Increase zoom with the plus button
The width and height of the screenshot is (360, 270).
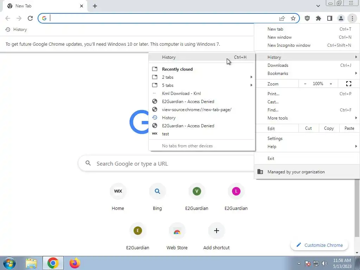[331, 84]
